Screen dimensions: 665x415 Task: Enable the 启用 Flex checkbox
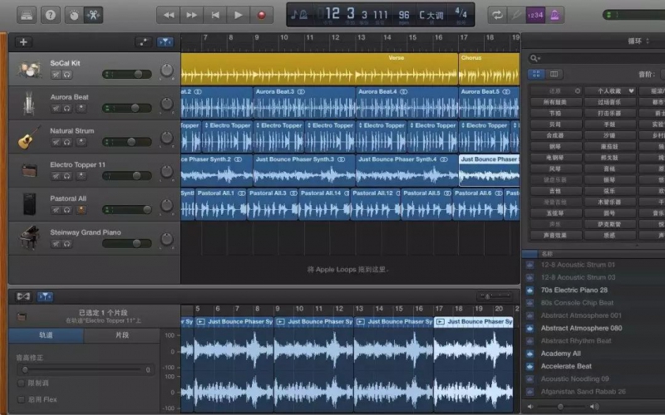(21, 399)
